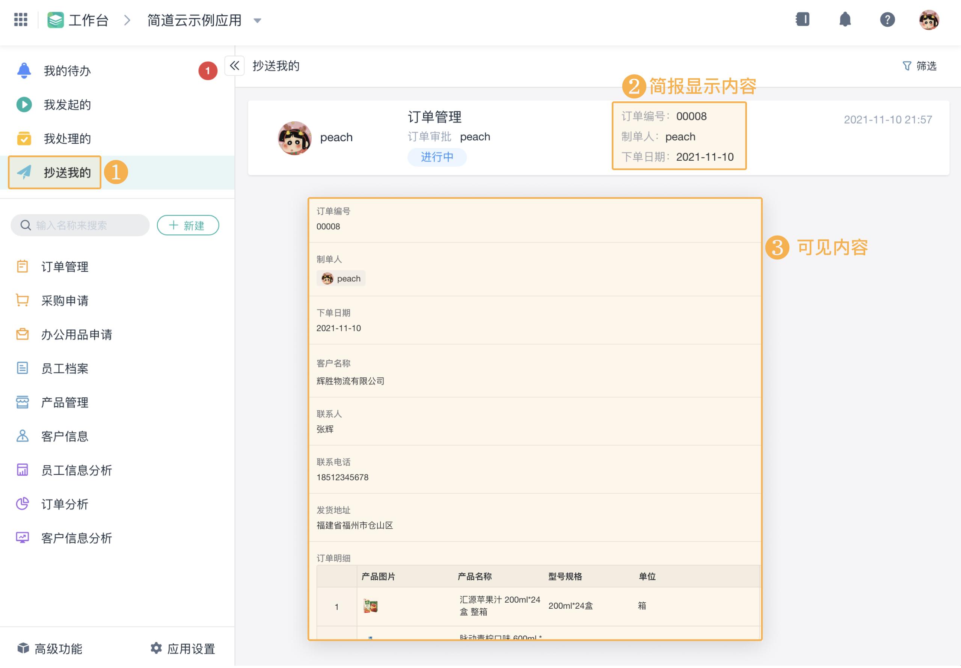Viewport: 961px width, 668px height.
Task: Open 采购申请 form from the sidebar
Action: pos(63,300)
